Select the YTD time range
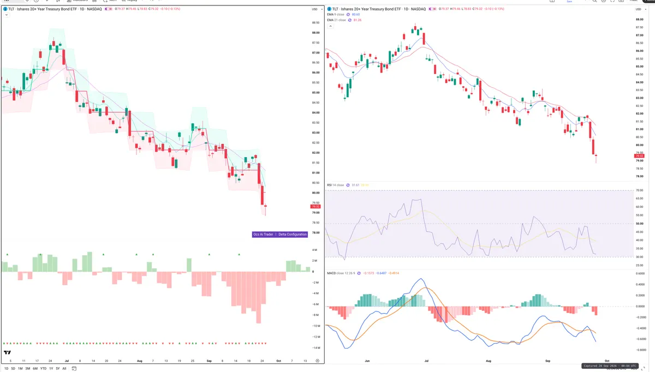 point(43,369)
